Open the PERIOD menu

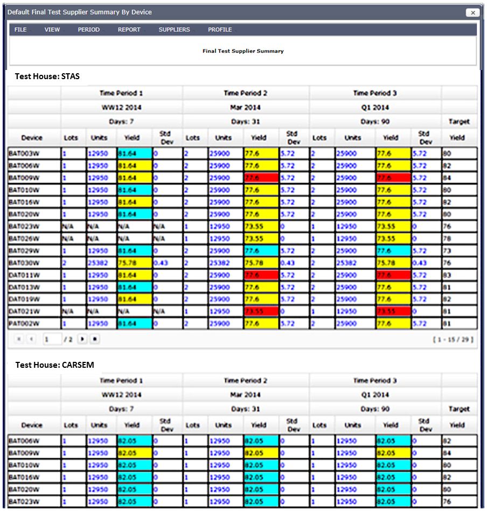(x=89, y=30)
